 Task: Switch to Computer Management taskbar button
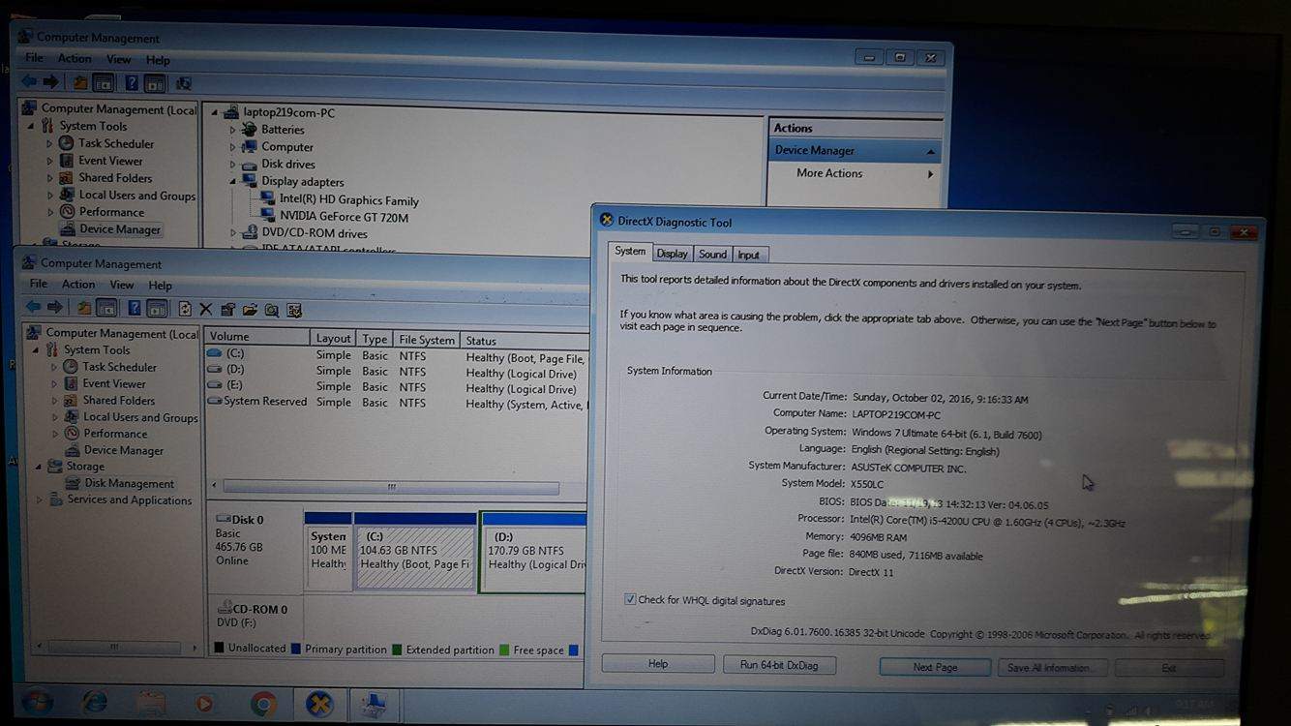[x=373, y=706]
